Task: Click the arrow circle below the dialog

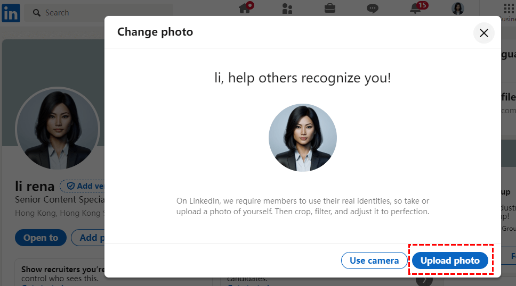Action: point(424,280)
